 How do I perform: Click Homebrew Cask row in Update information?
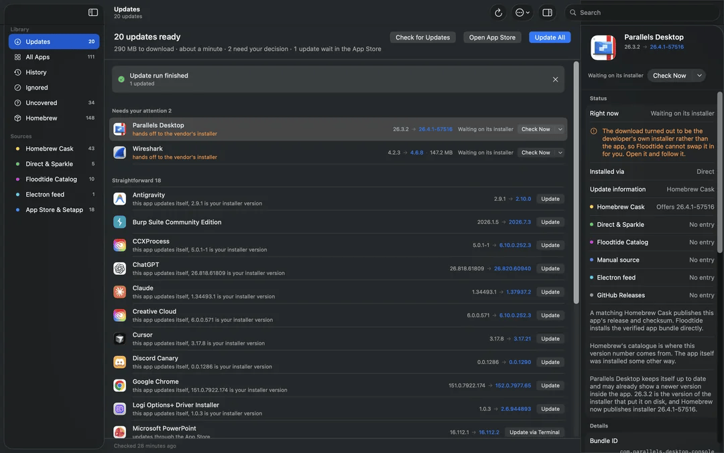[x=652, y=207]
